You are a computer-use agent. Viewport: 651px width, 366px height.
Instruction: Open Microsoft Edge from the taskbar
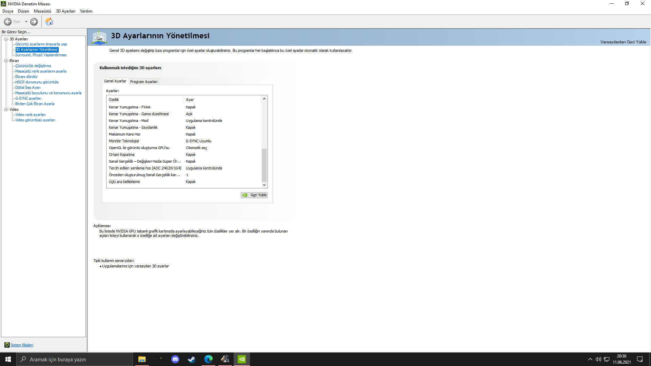[208, 359]
